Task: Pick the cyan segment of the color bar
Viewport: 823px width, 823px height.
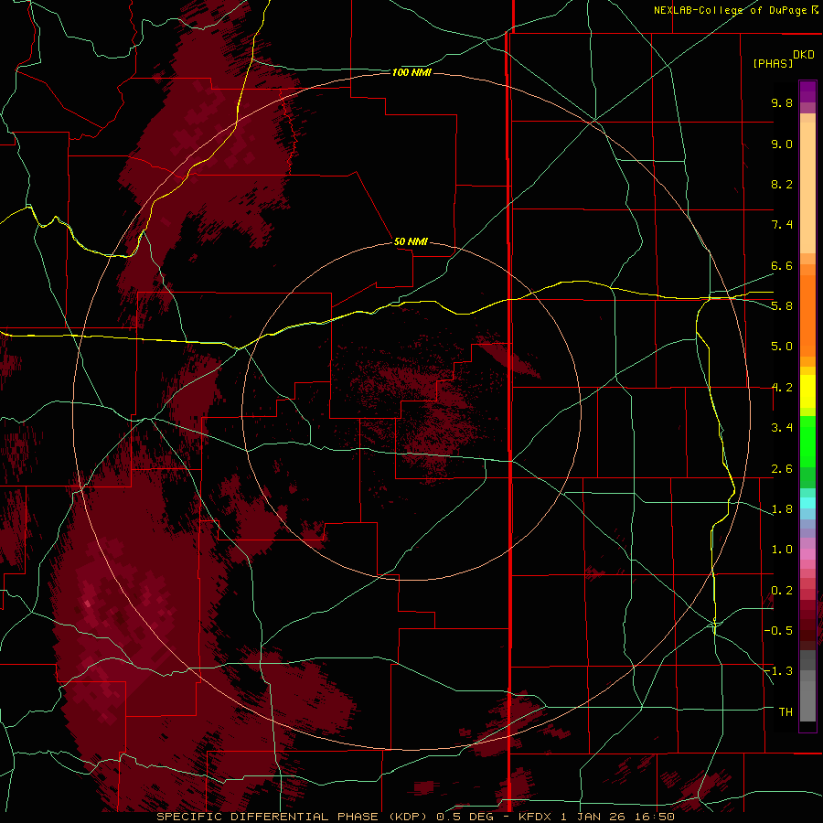Action: (x=807, y=503)
